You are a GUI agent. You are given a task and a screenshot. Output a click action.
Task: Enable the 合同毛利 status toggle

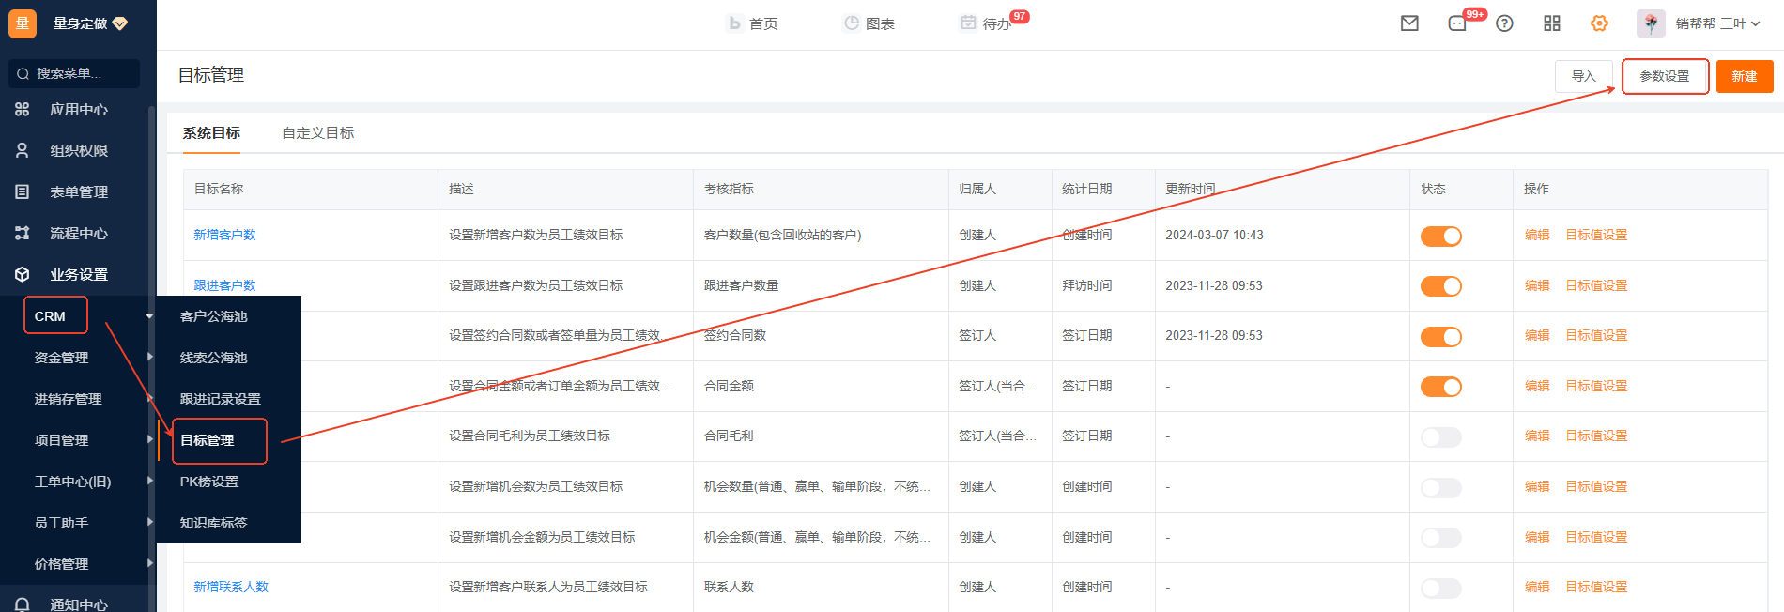(1440, 436)
